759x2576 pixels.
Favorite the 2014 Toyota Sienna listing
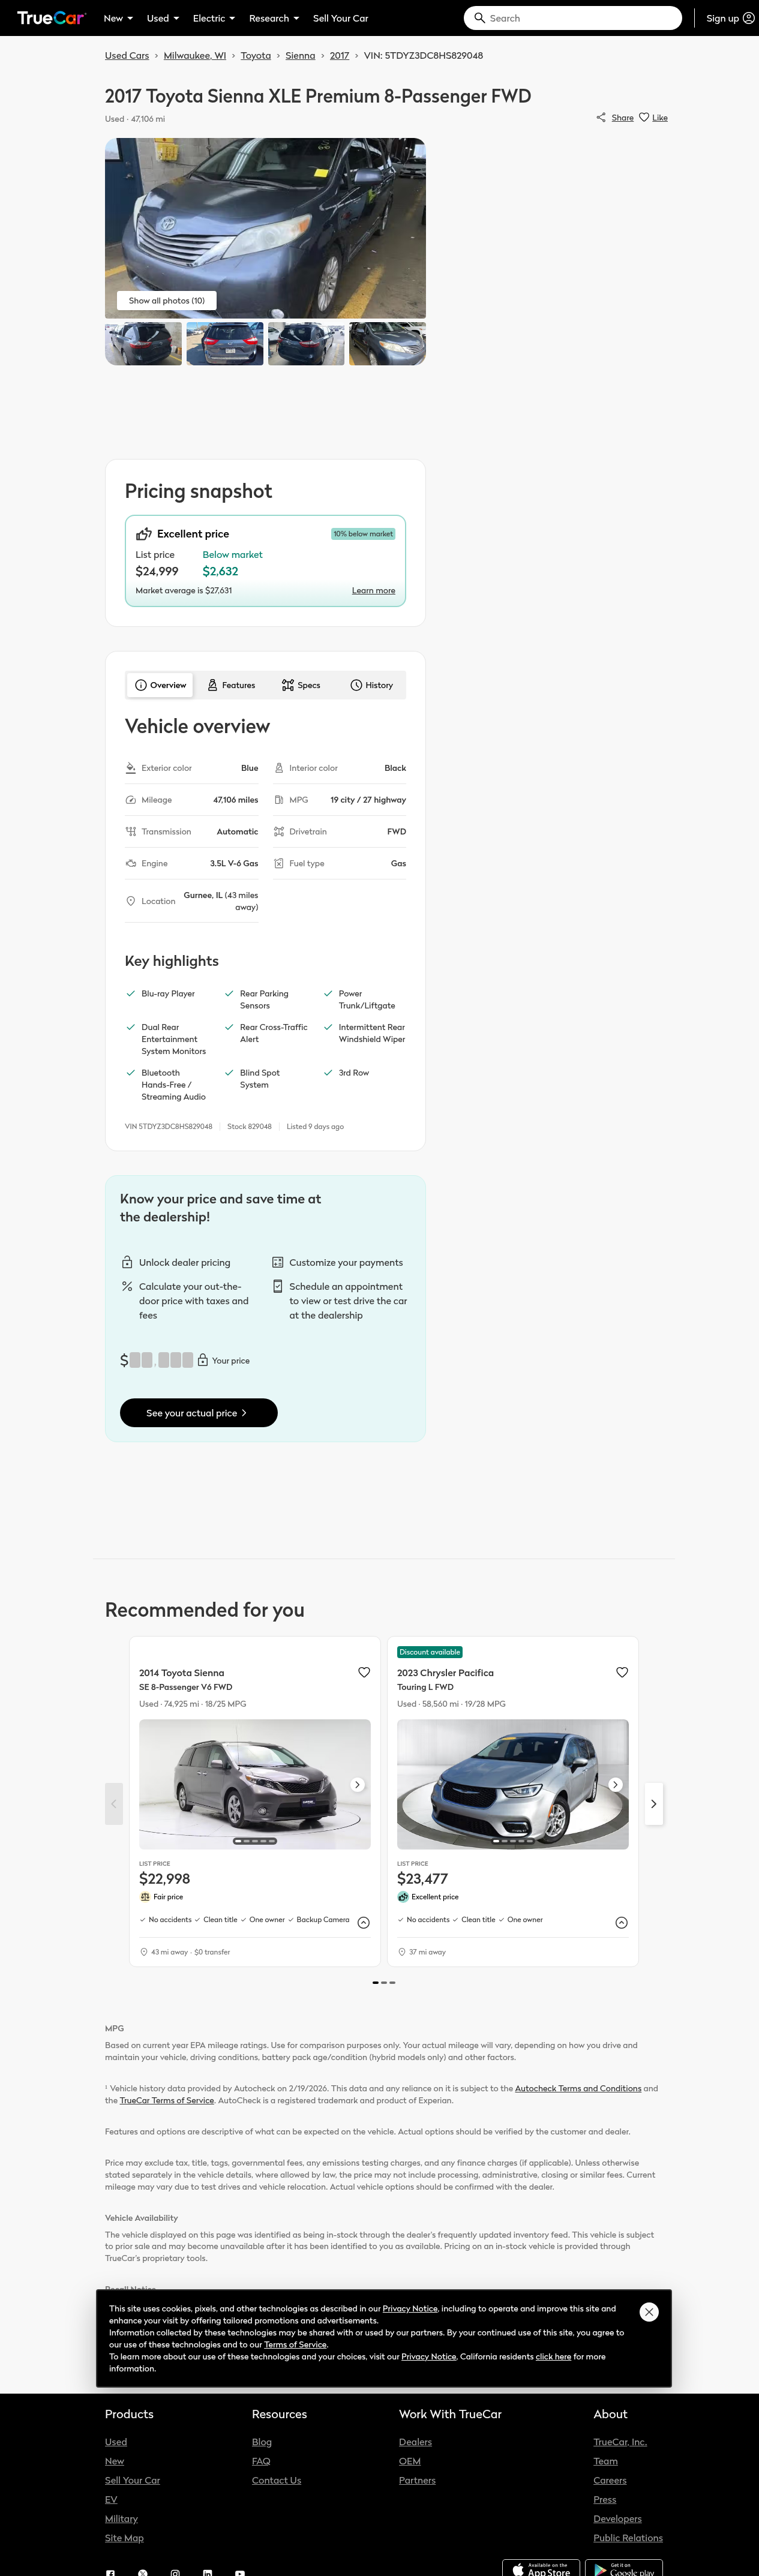[363, 1672]
